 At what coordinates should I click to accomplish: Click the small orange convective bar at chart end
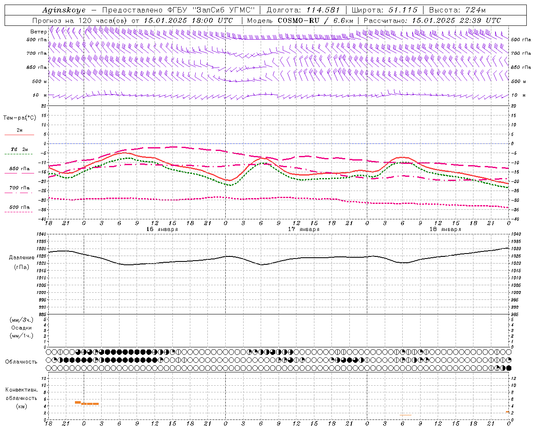508,412
